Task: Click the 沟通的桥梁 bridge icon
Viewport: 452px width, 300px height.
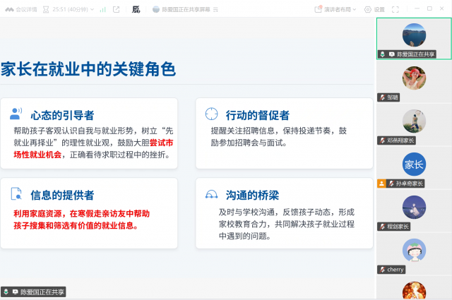Action: coord(210,193)
